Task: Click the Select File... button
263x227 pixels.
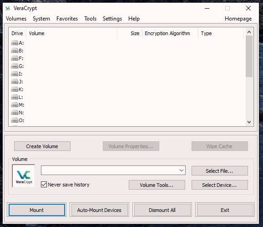Action: (x=220, y=171)
